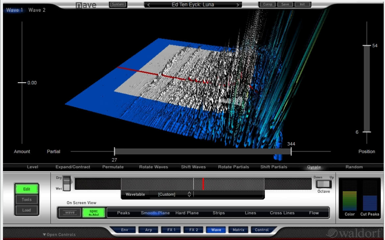This screenshot has width=385, height=240.
Task: Toggle the Edit mode button
Action: pyautogui.click(x=27, y=189)
